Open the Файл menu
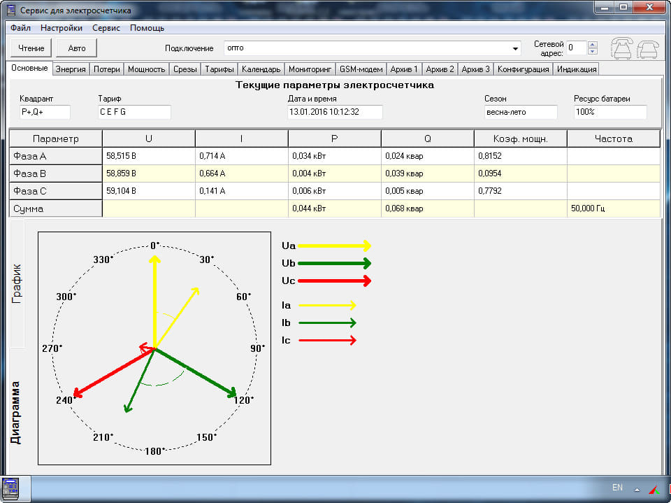Image resolution: width=671 pixels, height=503 pixels. [20, 28]
